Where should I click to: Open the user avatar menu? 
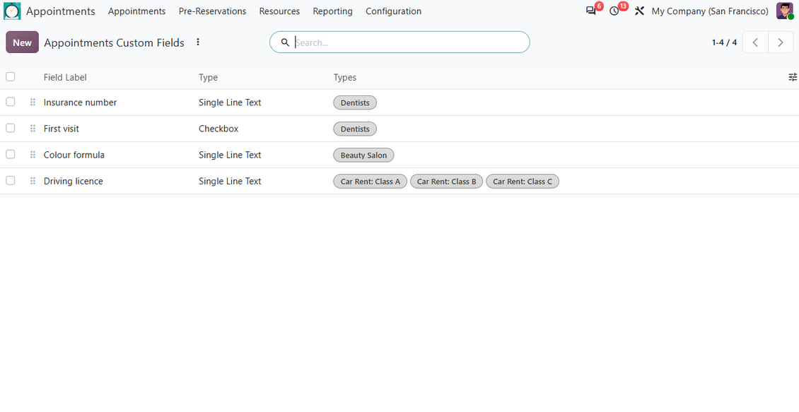[785, 11]
